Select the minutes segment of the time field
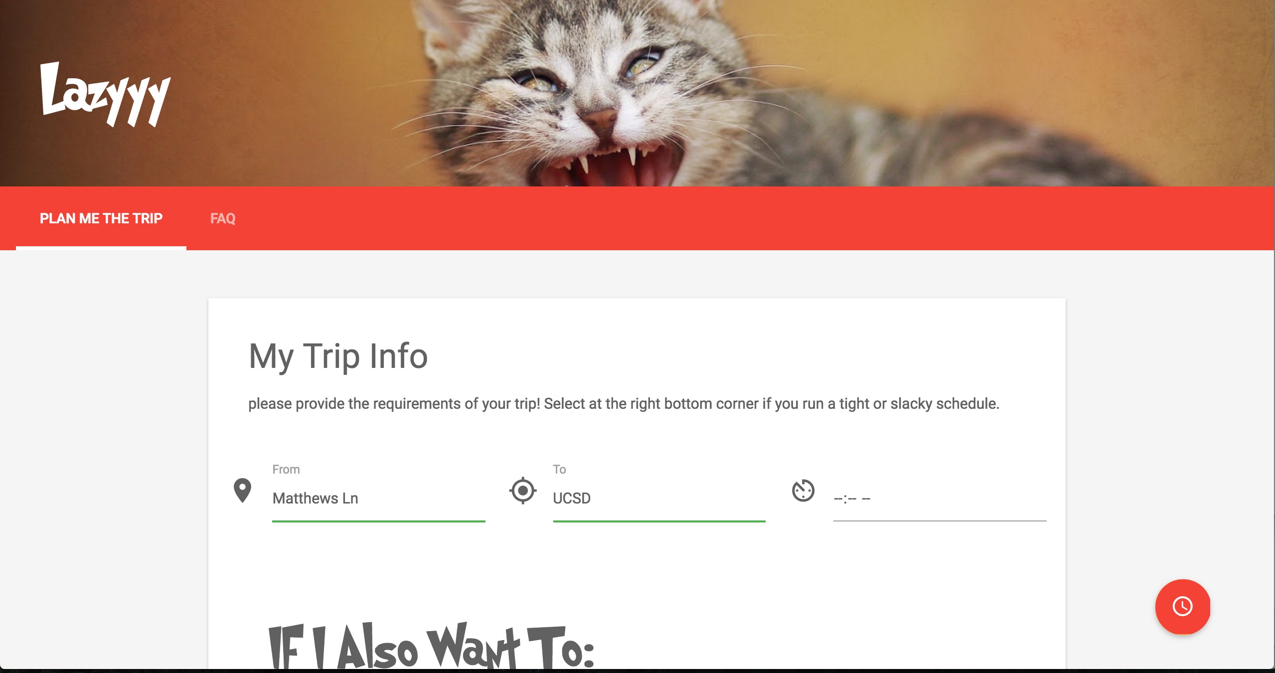Image resolution: width=1275 pixels, height=673 pixels. point(852,499)
